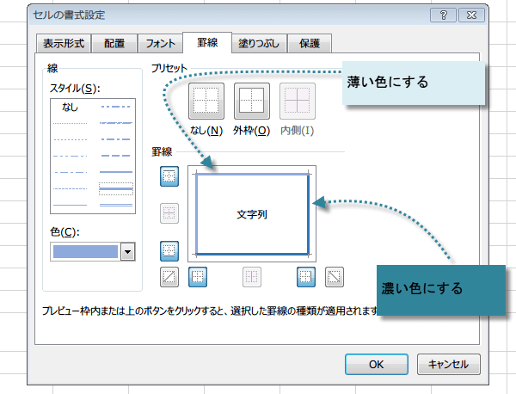Viewport: 516px width, 394px height.
Task: Select the thin solid line style
Action: [x=71, y=205]
